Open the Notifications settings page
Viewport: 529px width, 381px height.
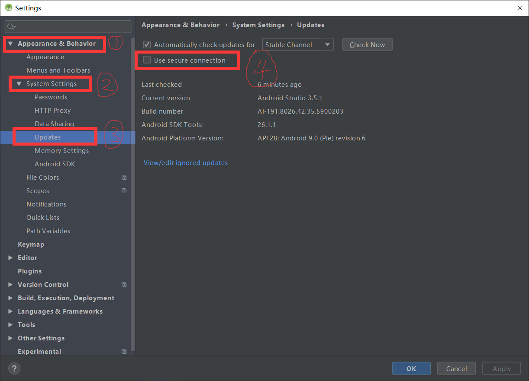click(x=46, y=204)
